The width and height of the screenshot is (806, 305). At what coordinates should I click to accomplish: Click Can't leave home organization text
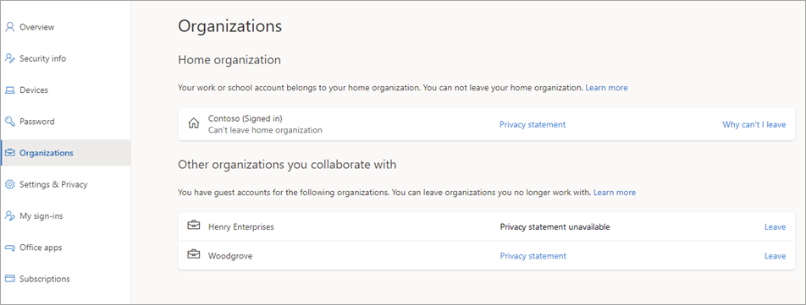point(265,130)
